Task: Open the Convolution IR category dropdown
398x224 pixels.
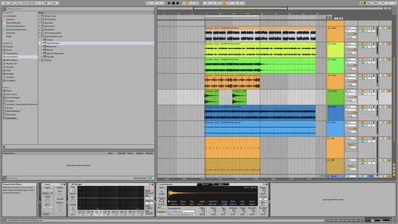Action: (x=182, y=212)
